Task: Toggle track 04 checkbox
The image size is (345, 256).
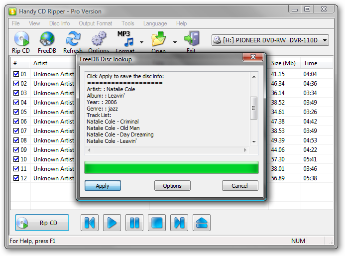Action: 16,103
